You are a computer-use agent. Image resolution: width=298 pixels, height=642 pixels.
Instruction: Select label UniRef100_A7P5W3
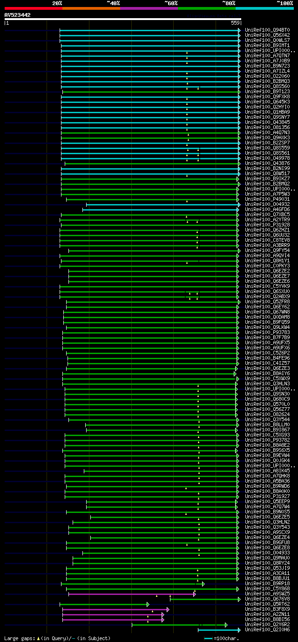click(x=267, y=194)
